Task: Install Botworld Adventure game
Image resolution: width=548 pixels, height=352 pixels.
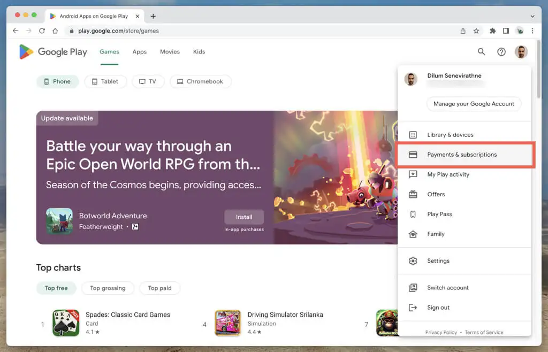Action: point(244,217)
